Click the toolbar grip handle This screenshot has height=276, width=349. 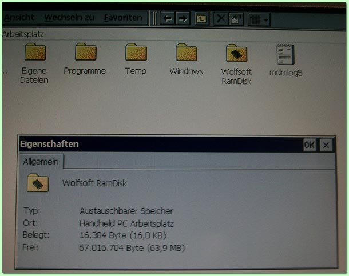(154, 18)
